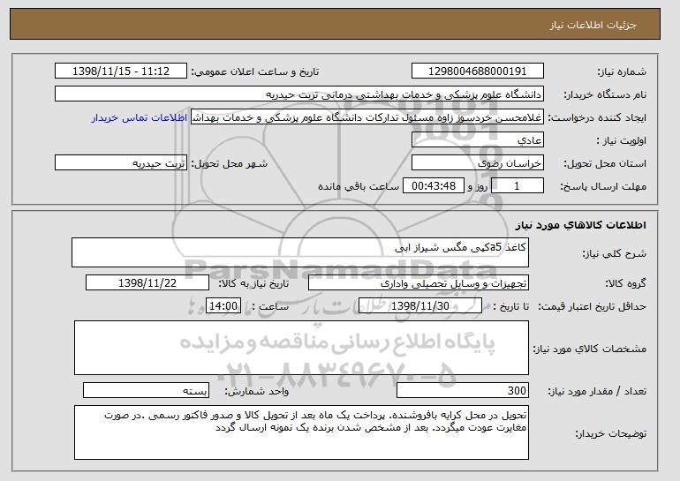Click the label شرح کلی نیاز

pyautogui.click(x=614, y=254)
